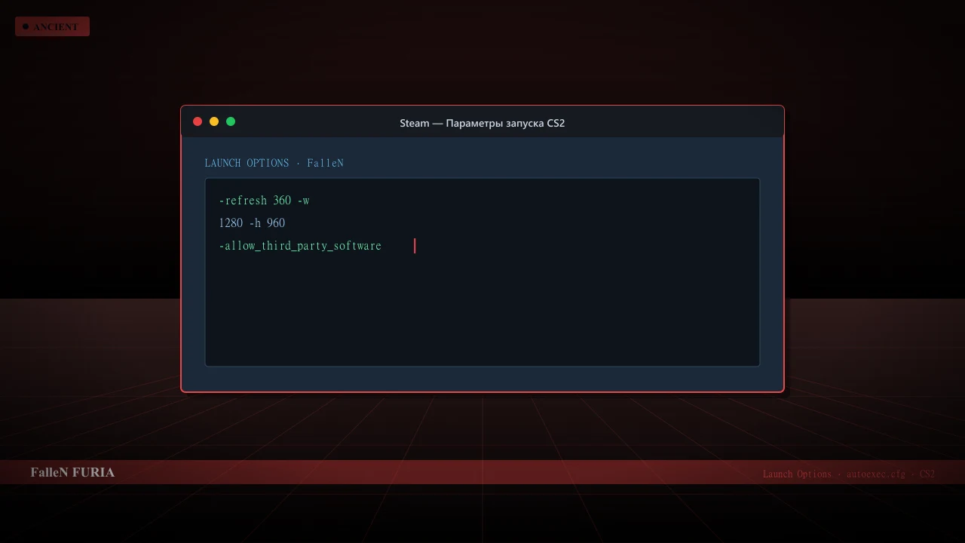The width and height of the screenshot is (965, 543).
Task: Click the red close window button
Action: point(198,121)
